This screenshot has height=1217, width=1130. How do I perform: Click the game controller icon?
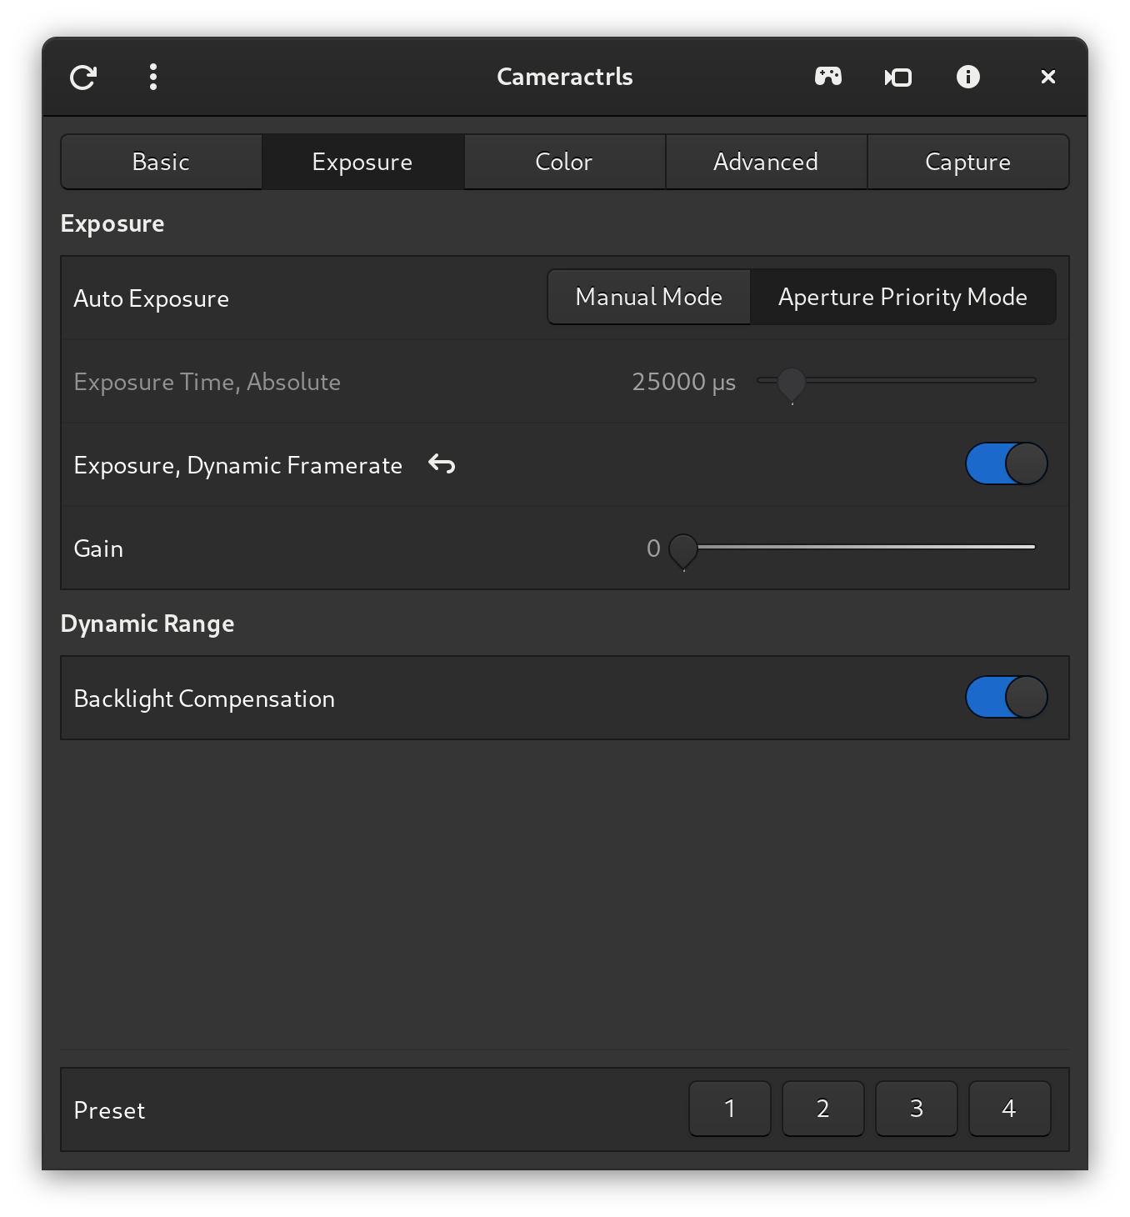pos(827,78)
